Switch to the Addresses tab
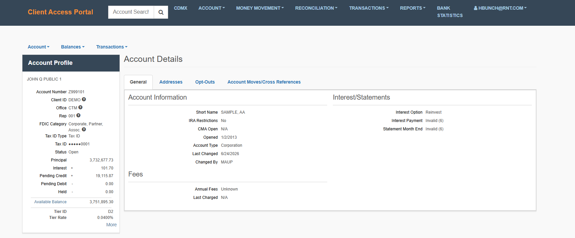This screenshot has width=575, height=238. click(171, 82)
